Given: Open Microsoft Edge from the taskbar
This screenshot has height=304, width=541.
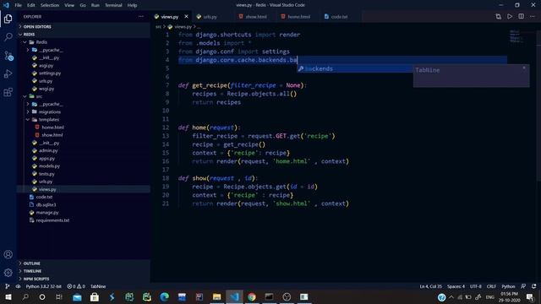Looking at the screenshot, I should click(164, 296).
